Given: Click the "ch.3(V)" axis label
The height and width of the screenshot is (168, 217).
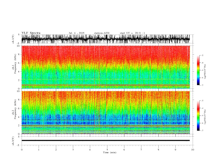Looking at the screenshot, I should click(x=13, y=141).
